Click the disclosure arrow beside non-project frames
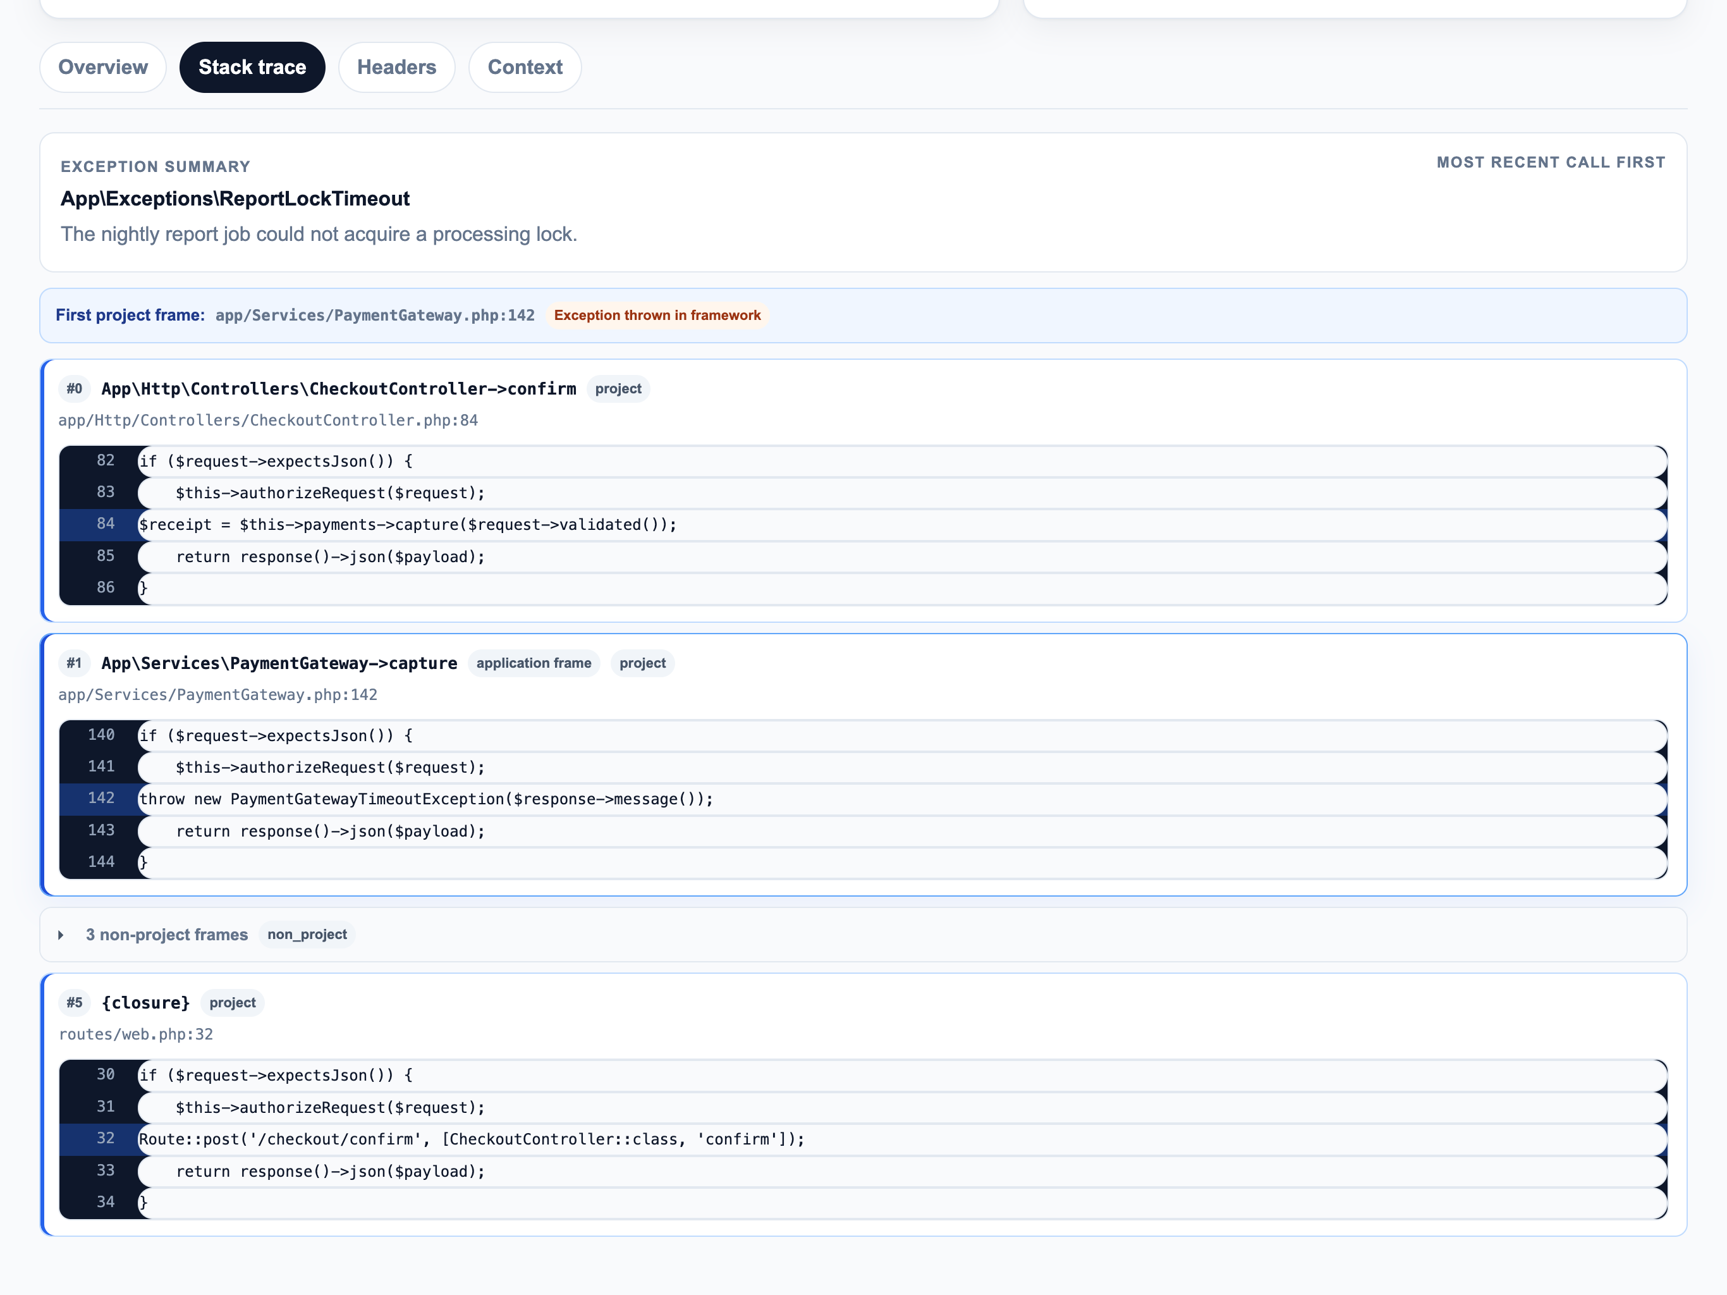This screenshot has height=1295, width=1727. [61, 934]
